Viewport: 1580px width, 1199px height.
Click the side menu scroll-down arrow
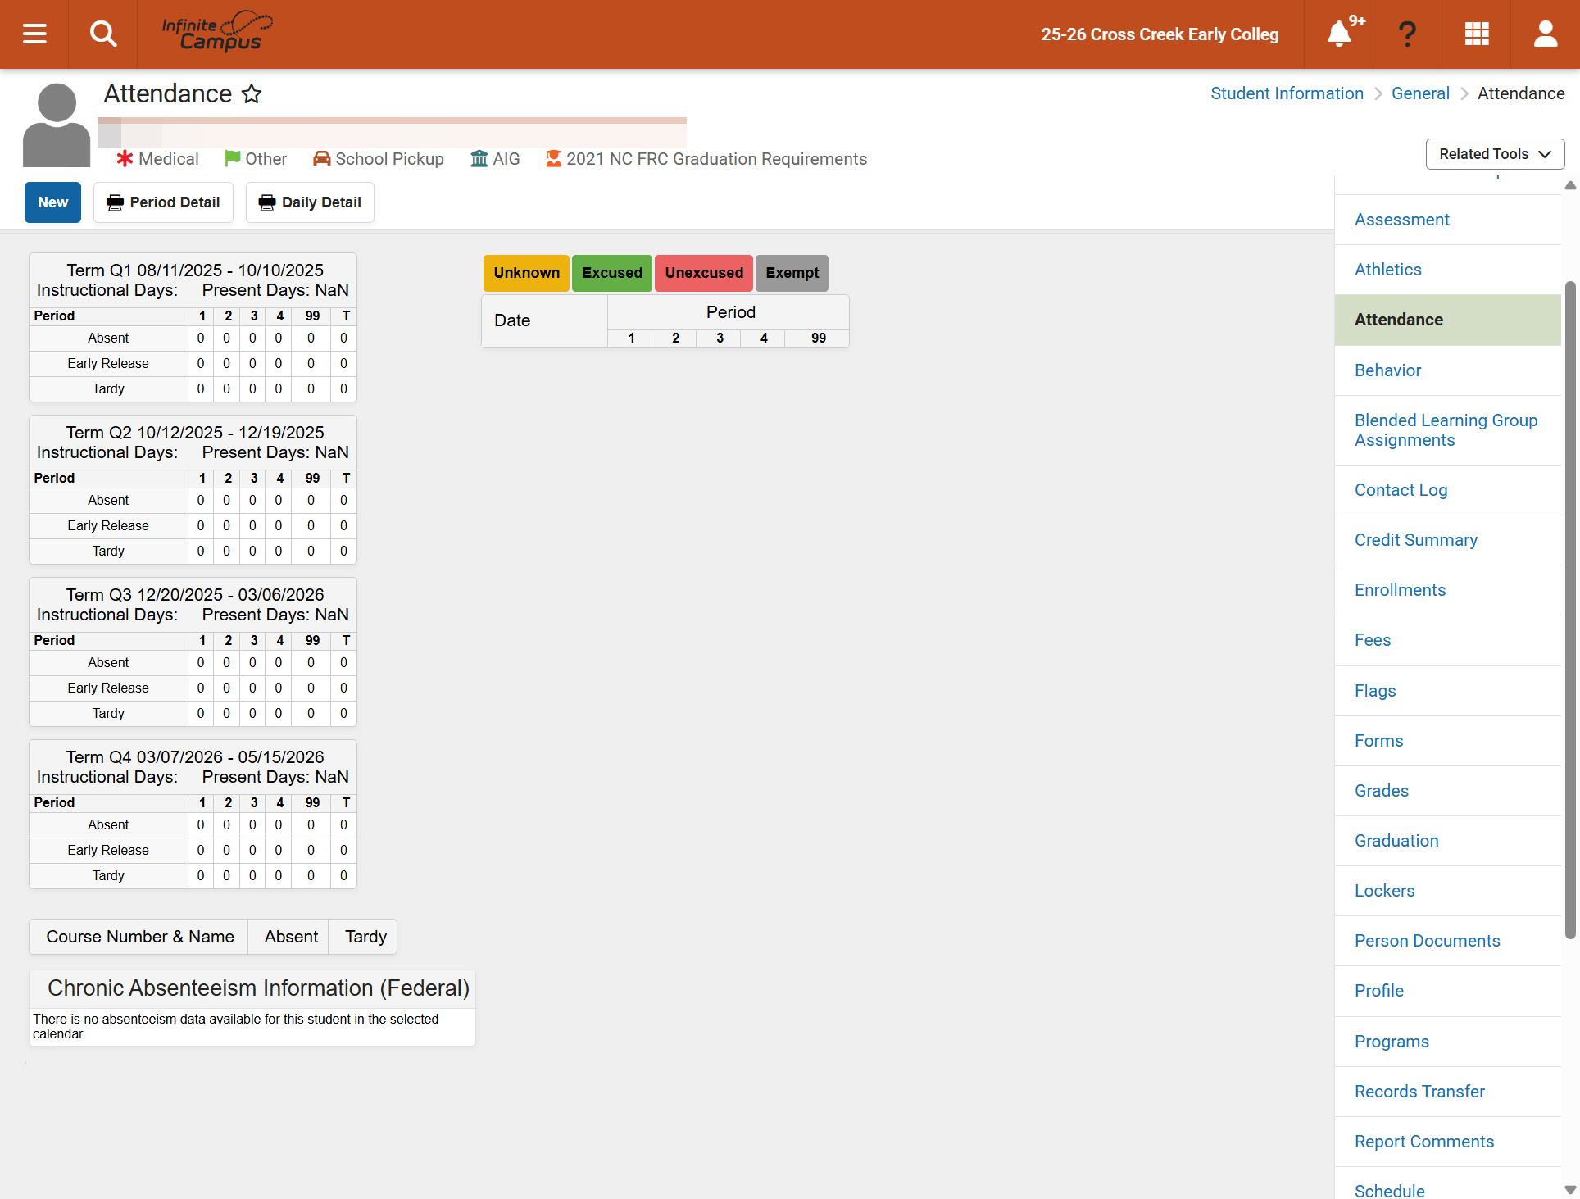click(x=1570, y=1190)
